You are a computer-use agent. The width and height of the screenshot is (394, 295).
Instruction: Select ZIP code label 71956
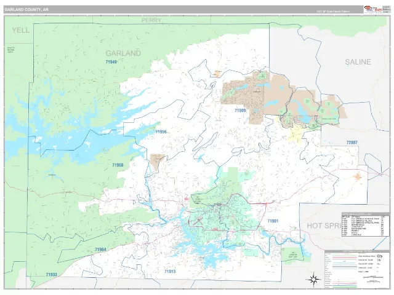pyautogui.click(x=161, y=132)
